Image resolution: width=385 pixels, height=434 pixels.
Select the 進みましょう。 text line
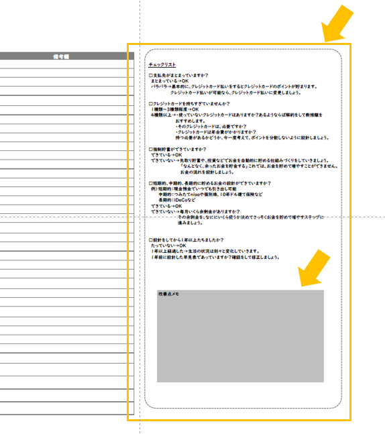tap(190, 223)
